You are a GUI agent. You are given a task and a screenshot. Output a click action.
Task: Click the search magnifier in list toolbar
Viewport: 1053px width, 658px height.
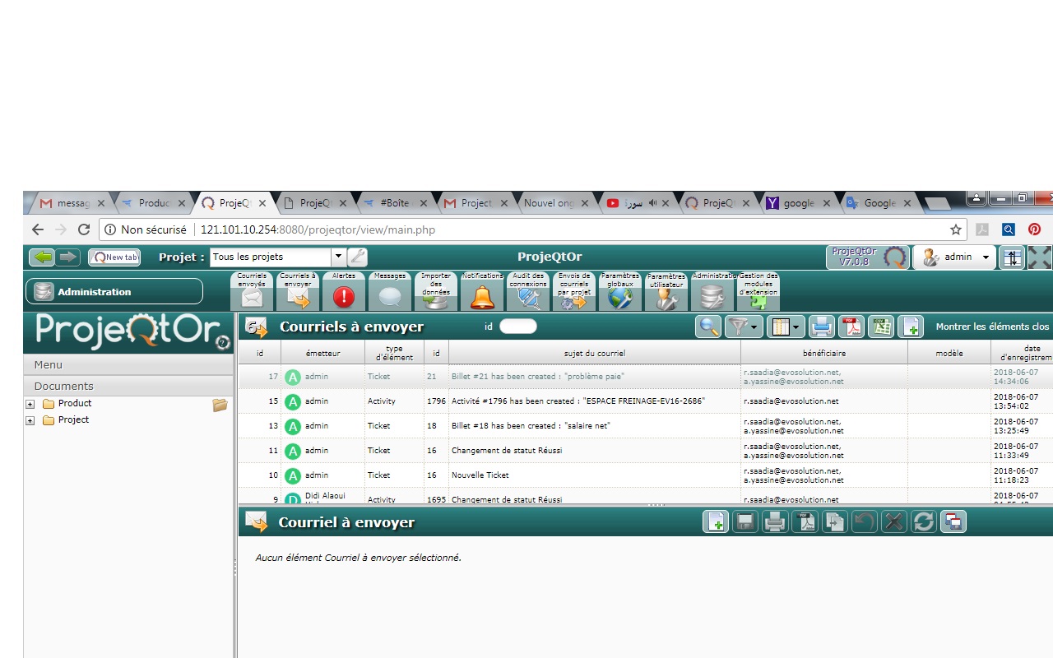708,327
